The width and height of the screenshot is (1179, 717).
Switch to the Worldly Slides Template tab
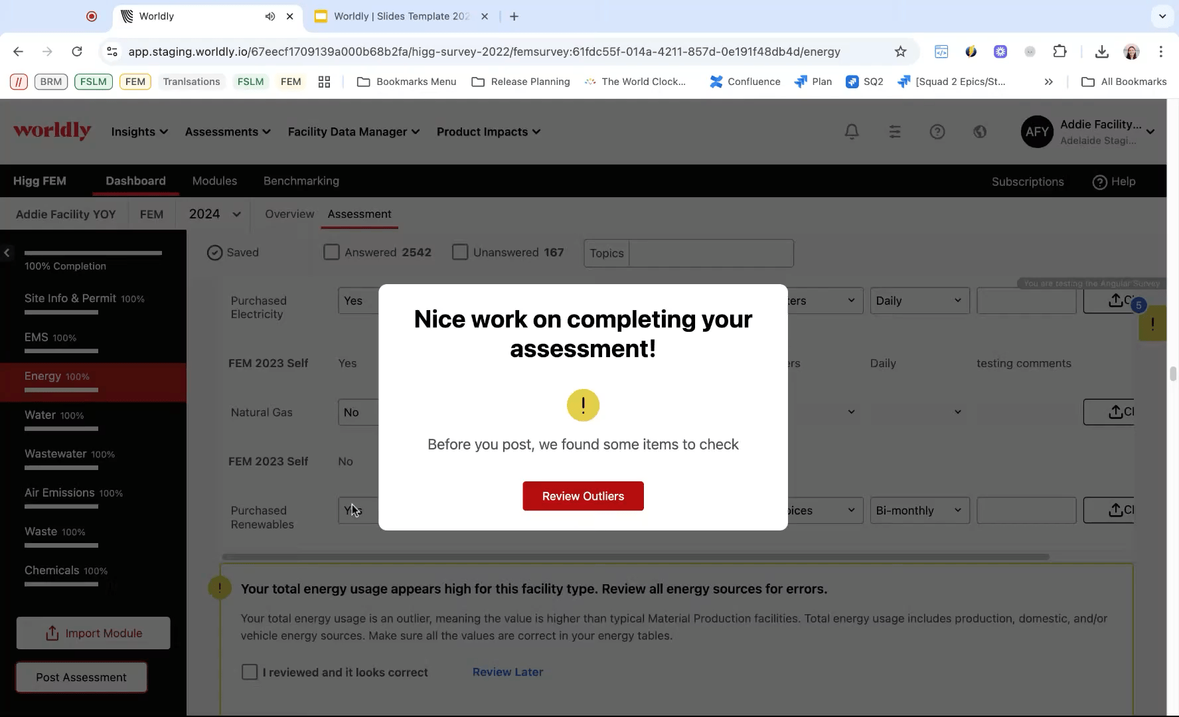click(402, 17)
